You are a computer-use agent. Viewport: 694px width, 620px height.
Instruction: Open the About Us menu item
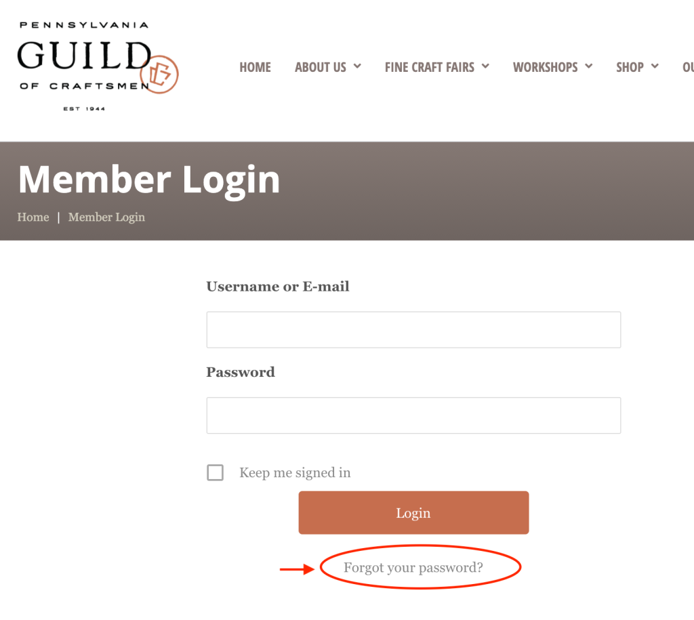click(x=321, y=67)
